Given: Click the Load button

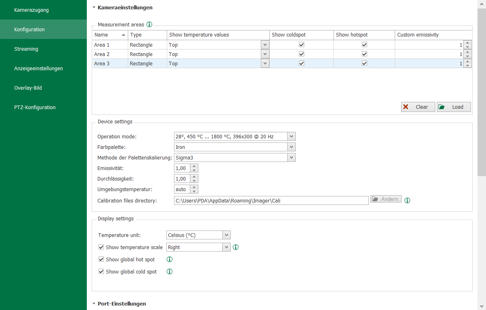Looking at the screenshot, I should [x=454, y=107].
